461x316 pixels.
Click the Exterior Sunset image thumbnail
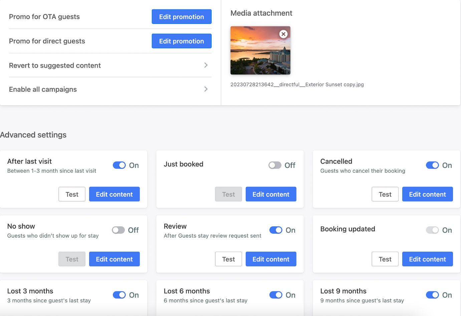pyautogui.click(x=257, y=53)
